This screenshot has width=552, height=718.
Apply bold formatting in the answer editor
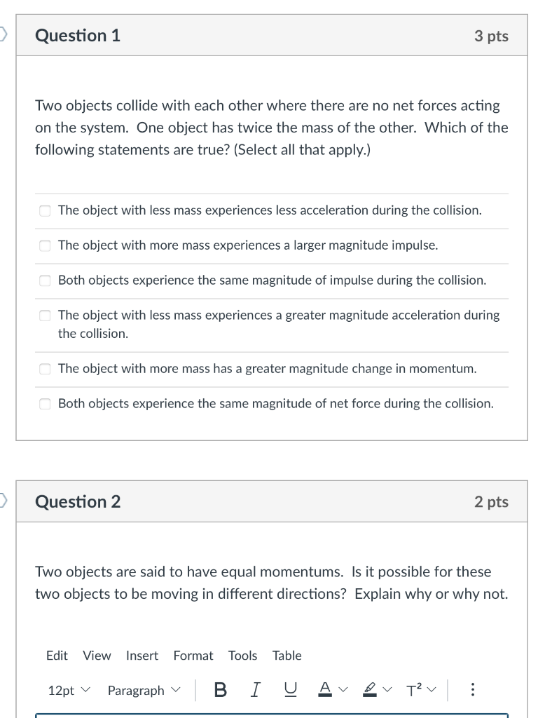(221, 690)
